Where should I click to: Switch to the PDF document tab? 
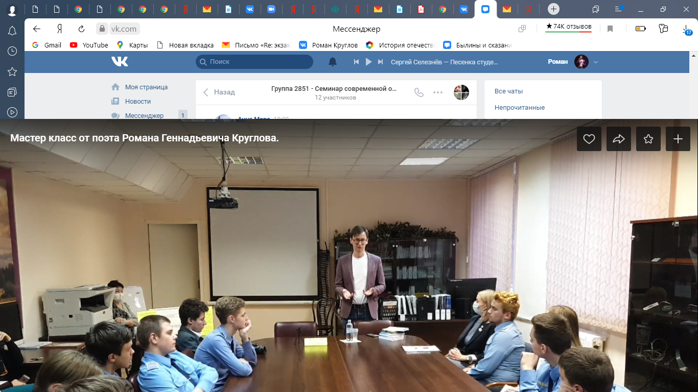(x=421, y=9)
